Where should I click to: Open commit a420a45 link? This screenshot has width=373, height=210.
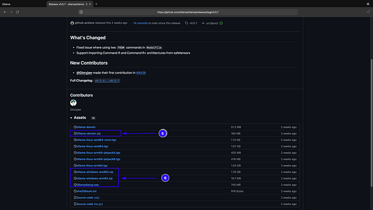(x=212, y=23)
